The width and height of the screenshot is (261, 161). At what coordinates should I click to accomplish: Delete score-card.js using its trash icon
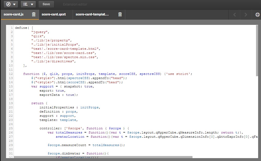[x=33, y=15]
